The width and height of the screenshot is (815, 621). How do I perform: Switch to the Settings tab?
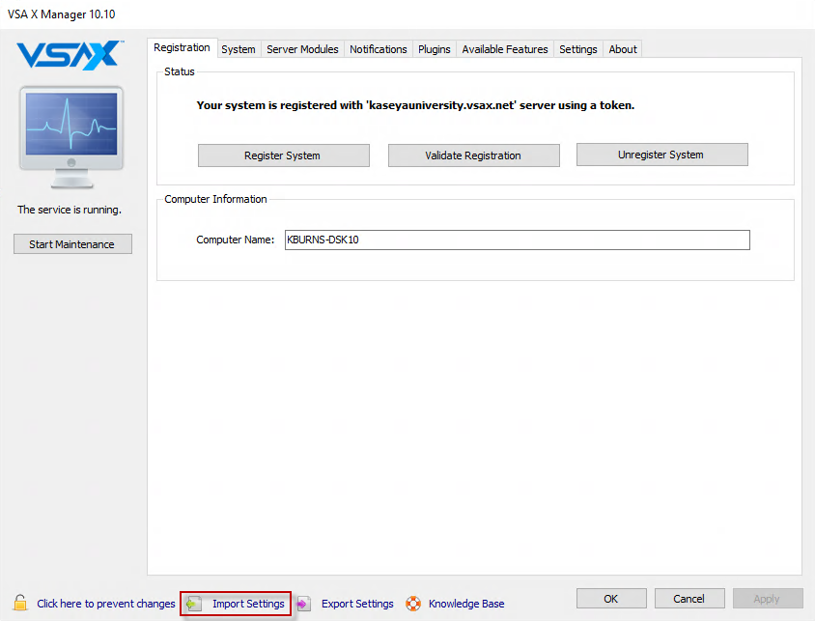pyautogui.click(x=578, y=49)
